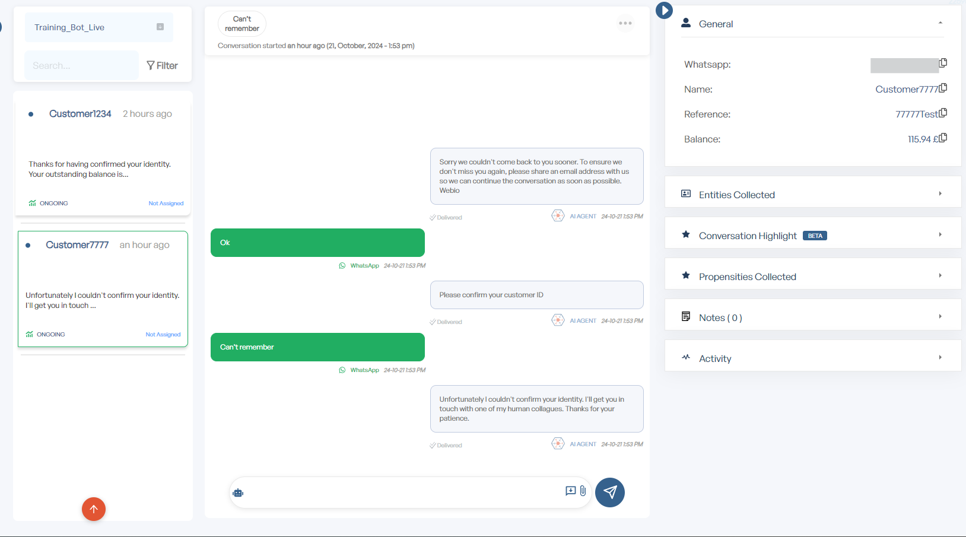966x537 pixels.
Task: Expand the Conversation Highlight section
Action: coord(812,235)
